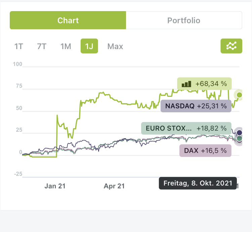
Task: Toggle the benchmark comparison lines icon
Action: tap(231, 46)
